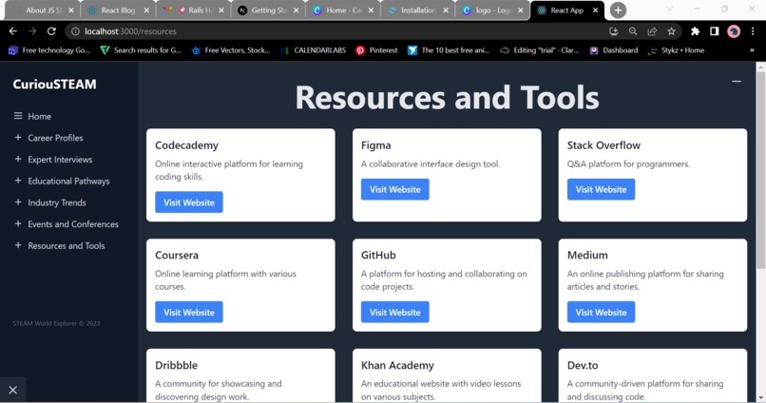This screenshot has width=766, height=403.
Task: Click the browser forward arrow
Action: click(32, 31)
